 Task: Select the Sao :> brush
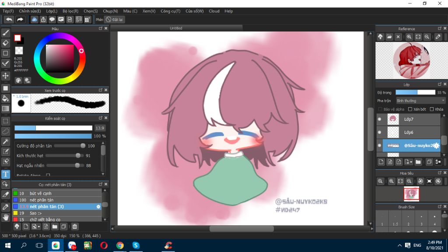pyautogui.click(x=57, y=213)
